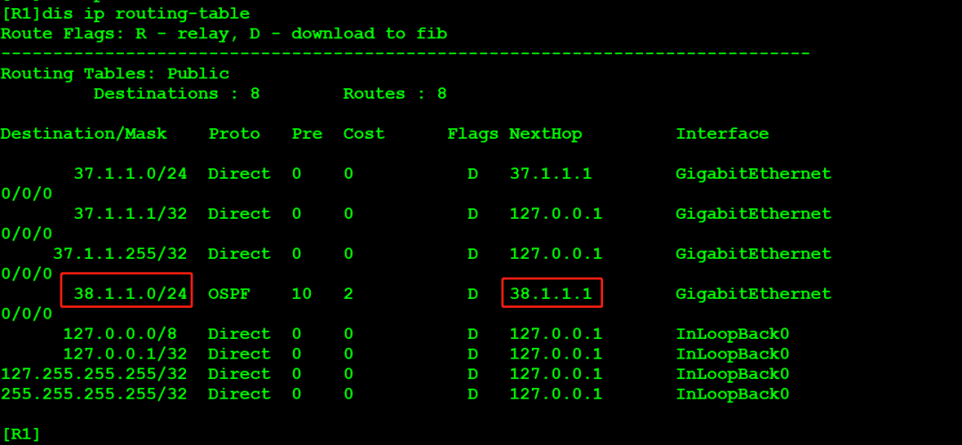Select destination 127.255.255.255/32
This screenshot has height=445, width=962.
pos(94,374)
